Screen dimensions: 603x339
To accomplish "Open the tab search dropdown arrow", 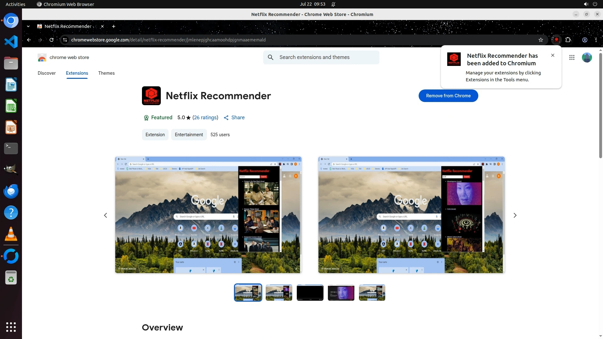I will tap(28, 26).
